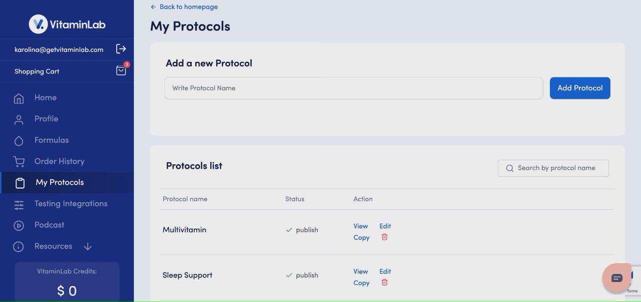Expand the Resources menu arrow
The height and width of the screenshot is (302, 641).
[88, 247]
